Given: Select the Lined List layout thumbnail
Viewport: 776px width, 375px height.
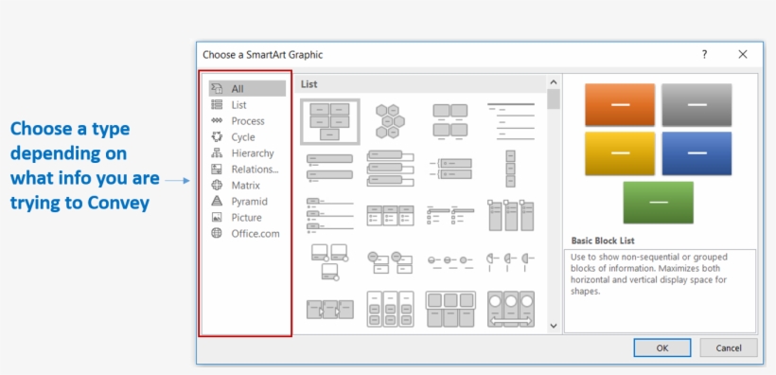Looking at the screenshot, I should (x=511, y=121).
